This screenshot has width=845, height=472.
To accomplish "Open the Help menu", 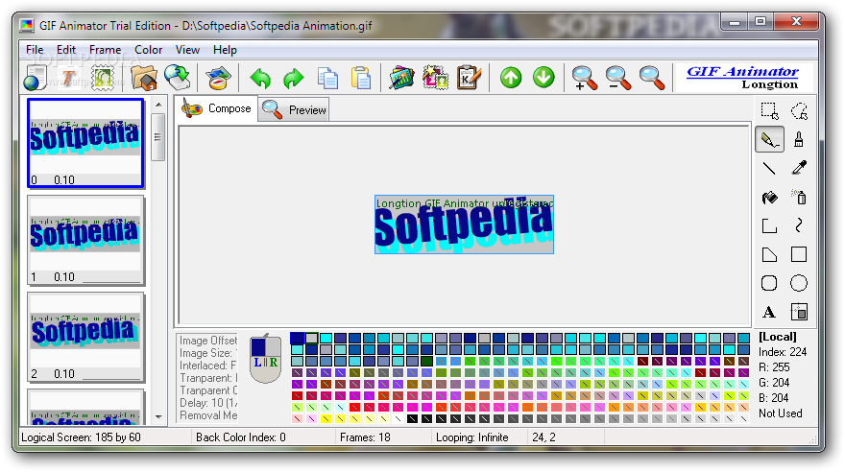I will click(x=225, y=50).
